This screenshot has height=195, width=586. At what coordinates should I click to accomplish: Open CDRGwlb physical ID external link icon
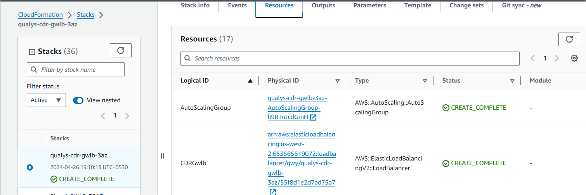coord(273,192)
